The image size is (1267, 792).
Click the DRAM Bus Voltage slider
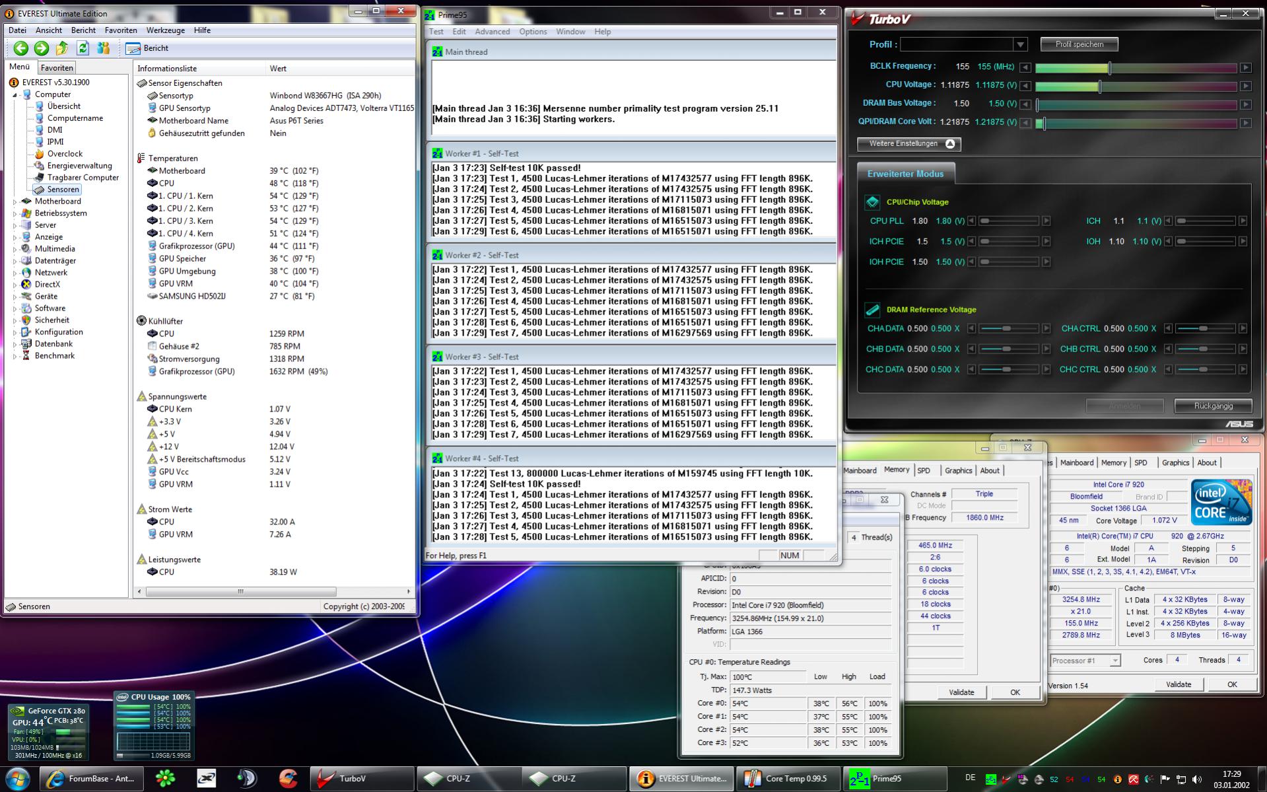click(x=1136, y=104)
